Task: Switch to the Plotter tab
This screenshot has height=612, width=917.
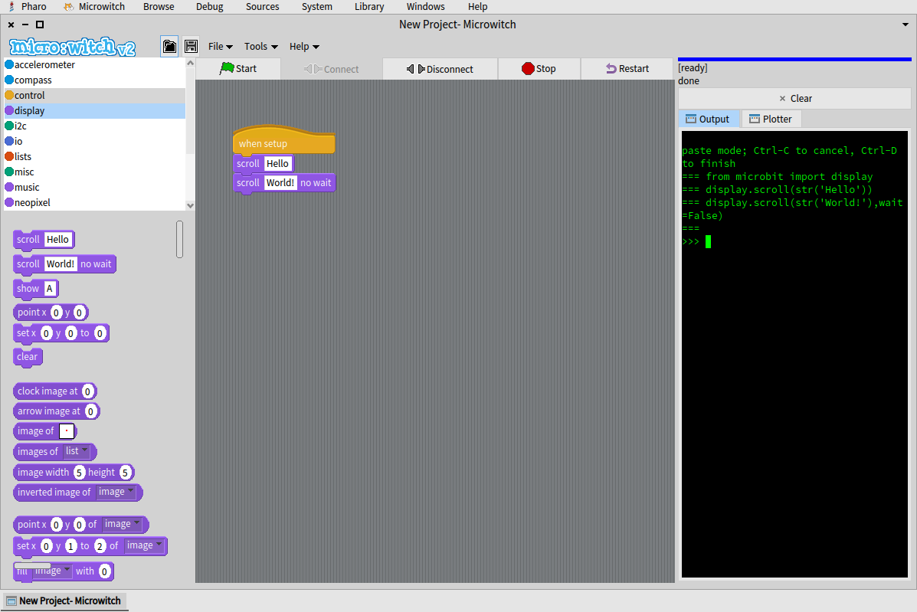Action: pyautogui.click(x=771, y=119)
